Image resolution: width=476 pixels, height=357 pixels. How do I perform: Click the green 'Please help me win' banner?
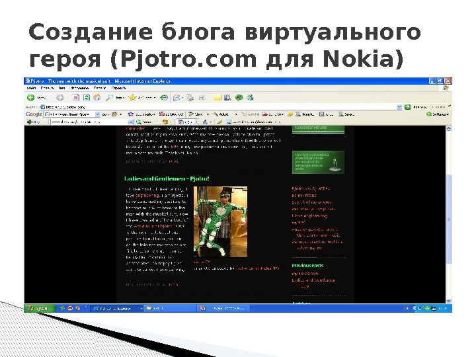318,129
